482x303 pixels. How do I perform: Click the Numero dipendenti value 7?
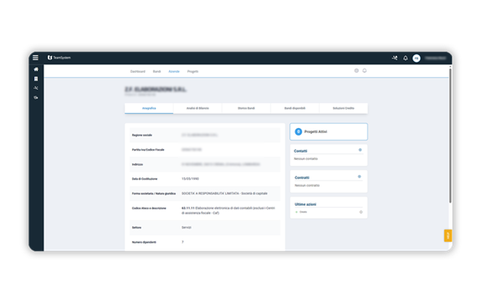click(182, 242)
